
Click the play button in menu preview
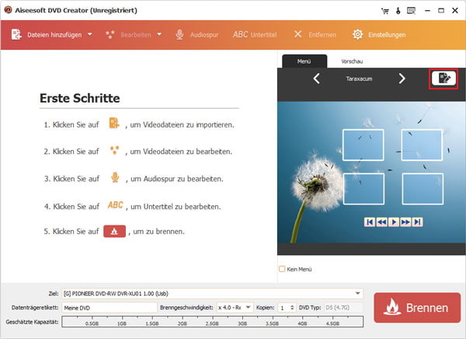pos(394,222)
